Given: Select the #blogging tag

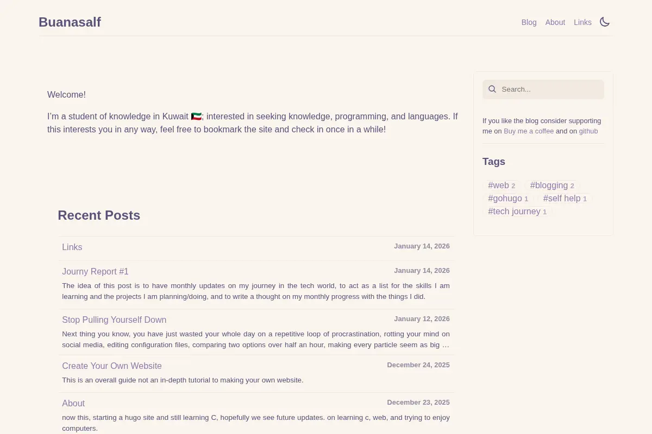Looking at the screenshot, I should (552, 186).
